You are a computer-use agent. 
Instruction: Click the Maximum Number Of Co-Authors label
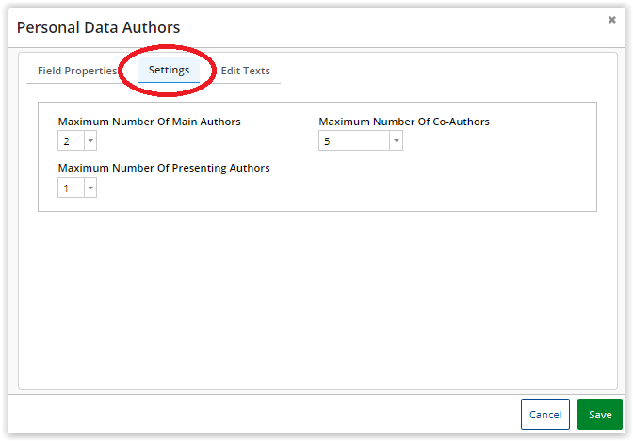coord(404,122)
